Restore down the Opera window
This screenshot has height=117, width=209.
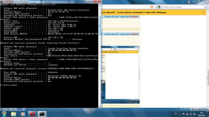coord(199,1)
